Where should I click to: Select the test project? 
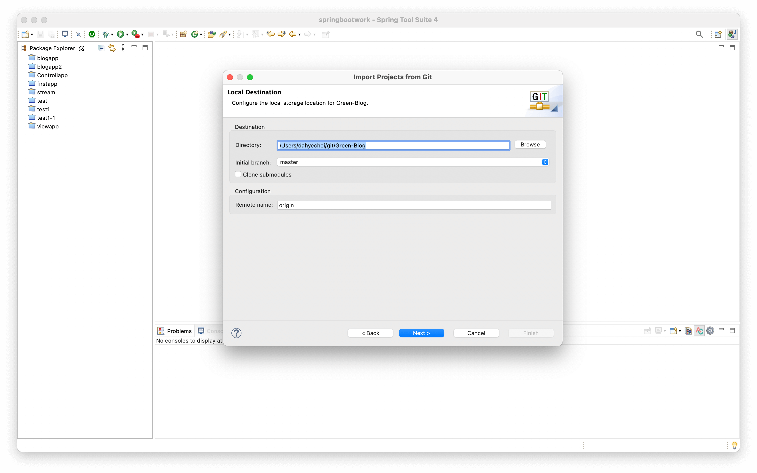coord(38,101)
